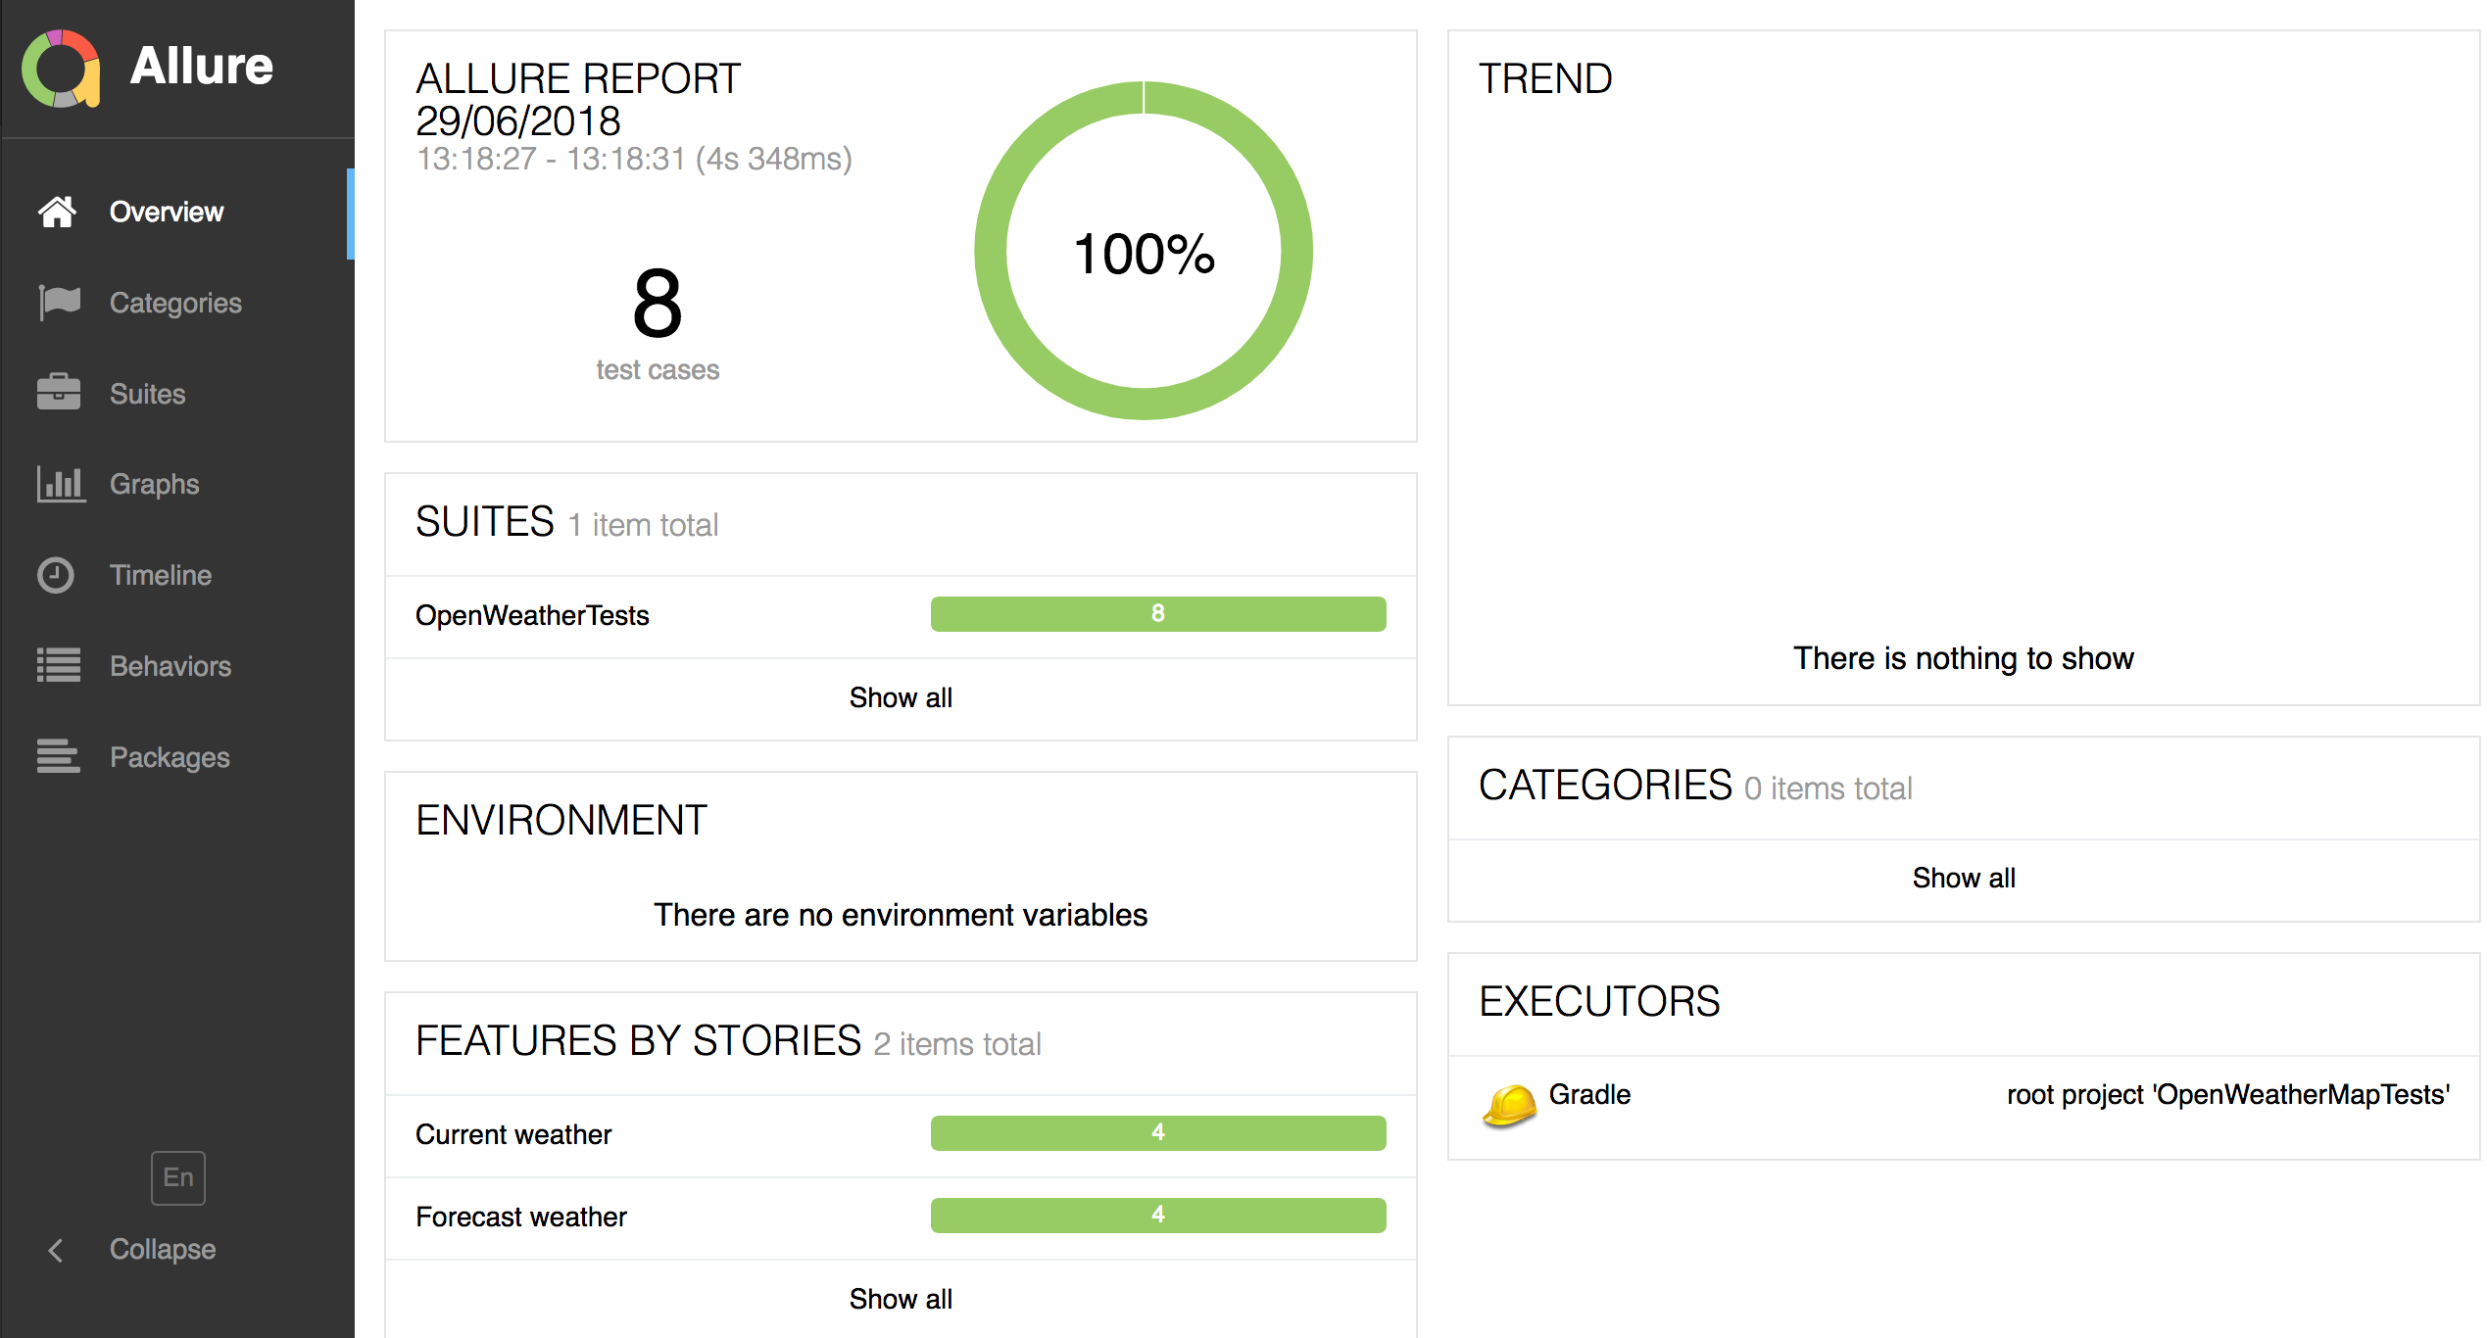Show all items in the Categories widget
Screen dimensions: 2487x1338
pos(1964,878)
